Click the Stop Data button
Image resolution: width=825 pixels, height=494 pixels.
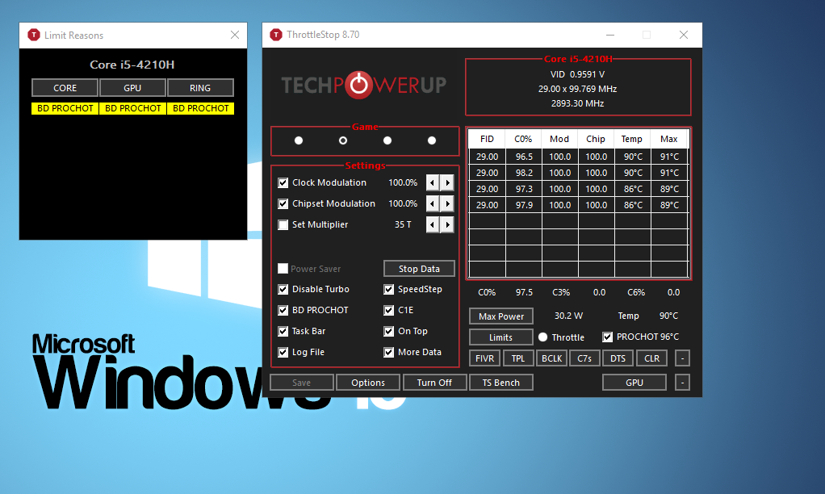[x=419, y=269]
